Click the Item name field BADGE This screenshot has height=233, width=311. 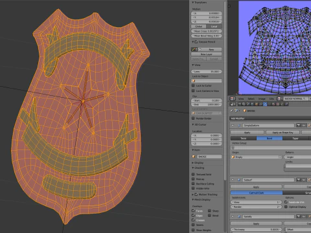pyautogui.click(x=209, y=157)
